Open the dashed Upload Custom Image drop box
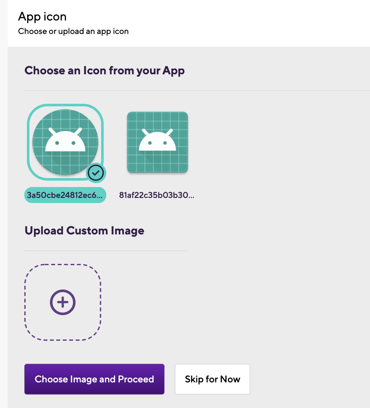This screenshot has height=408, width=370. [63, 302]
